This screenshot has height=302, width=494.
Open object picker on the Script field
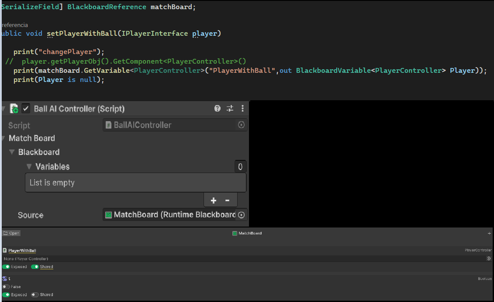[x=241, y=125]
